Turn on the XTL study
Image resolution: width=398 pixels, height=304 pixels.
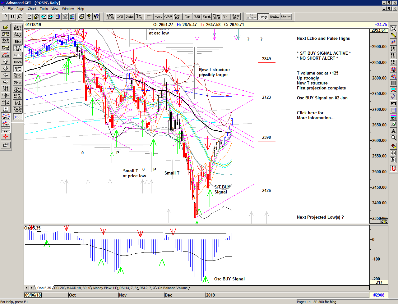coord(18,117)
